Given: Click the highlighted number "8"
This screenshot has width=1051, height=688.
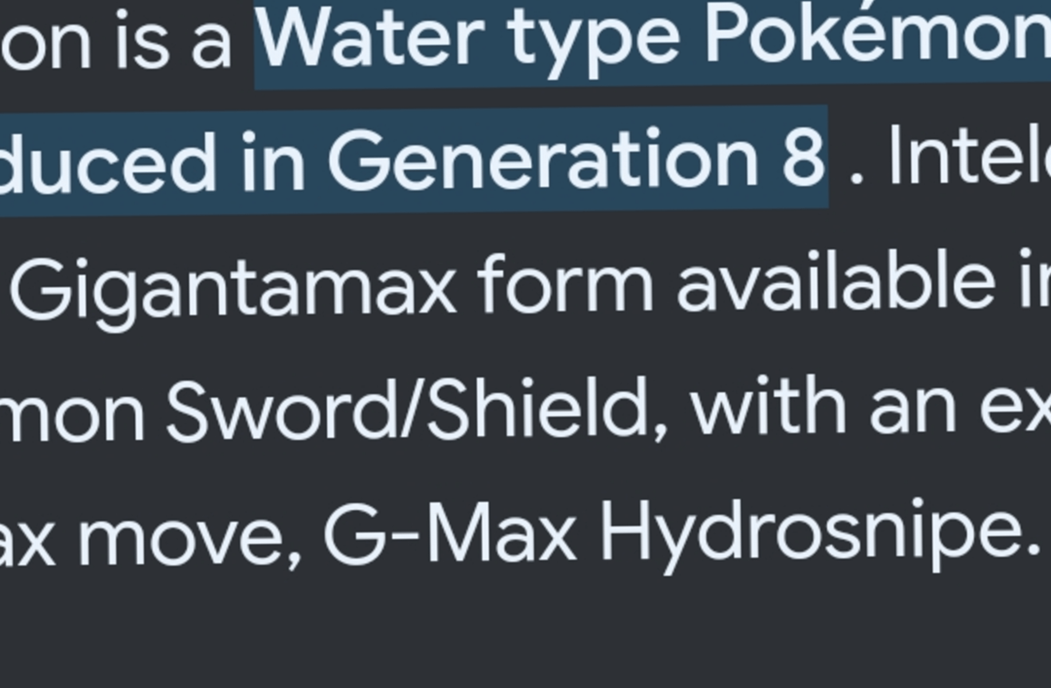Looking at the screenshot, I should [803, 159].
